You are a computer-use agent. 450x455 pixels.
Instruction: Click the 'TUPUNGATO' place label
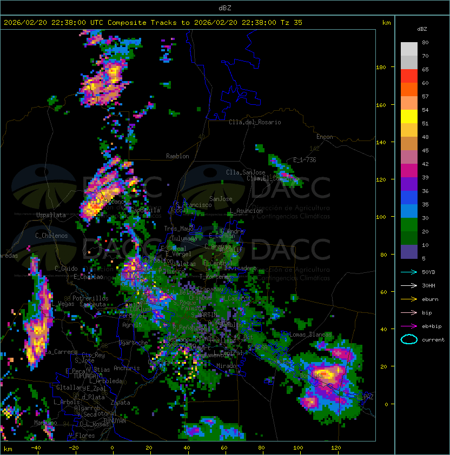[88, 376]
